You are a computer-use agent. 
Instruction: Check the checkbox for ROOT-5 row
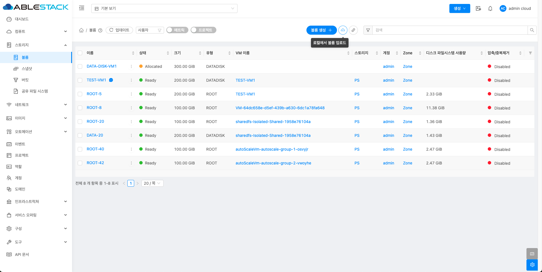coord(80,94)
